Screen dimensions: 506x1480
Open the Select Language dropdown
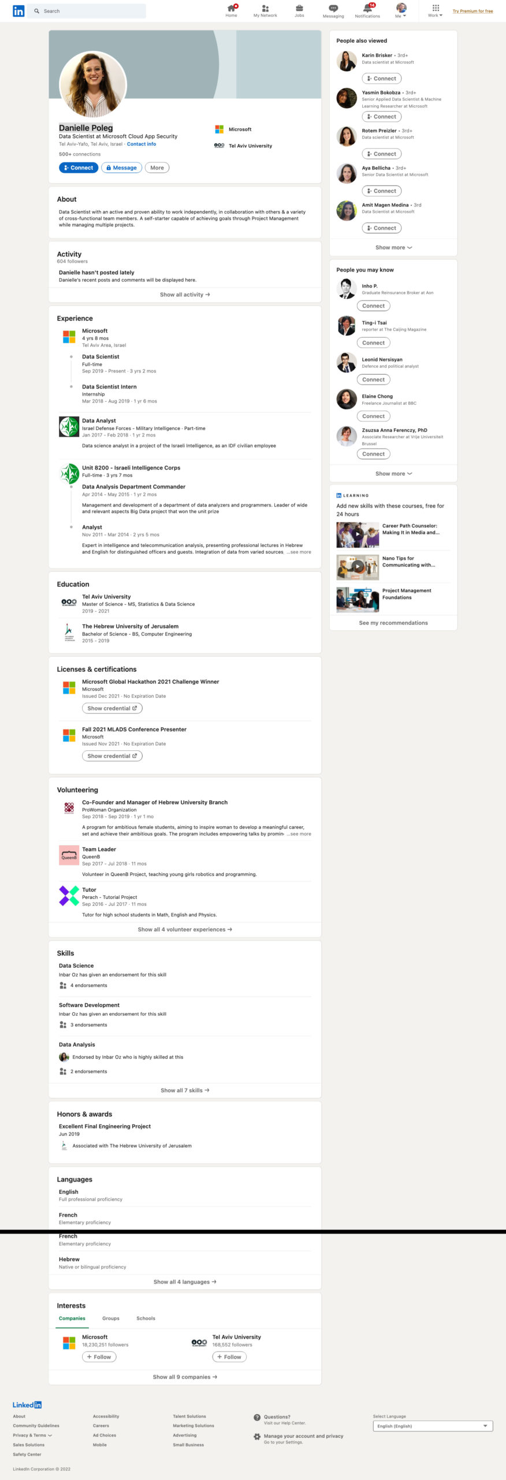433,1426
